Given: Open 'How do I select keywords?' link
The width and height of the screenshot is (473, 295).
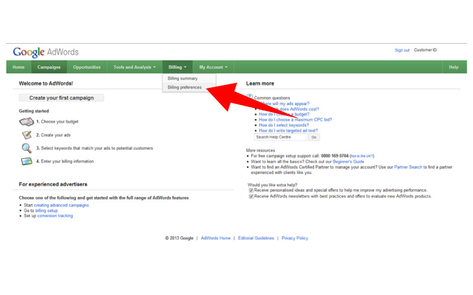Looking at the screenshot, I should click(284, 125).
